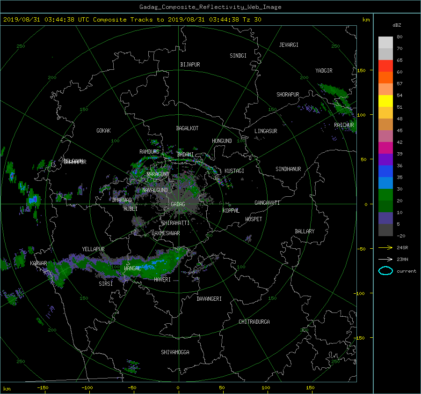Click the yellow 24SR arrow legend symbol

click(x=385, y=247)
